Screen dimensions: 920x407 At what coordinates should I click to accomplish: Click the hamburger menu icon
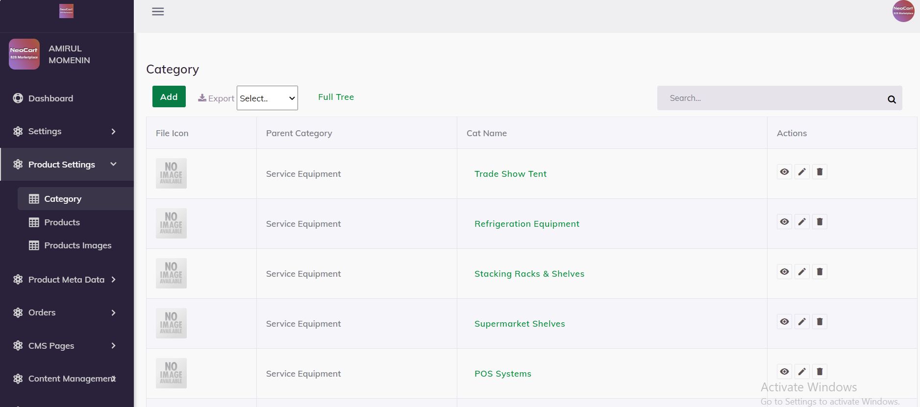(x=158, y=12)
